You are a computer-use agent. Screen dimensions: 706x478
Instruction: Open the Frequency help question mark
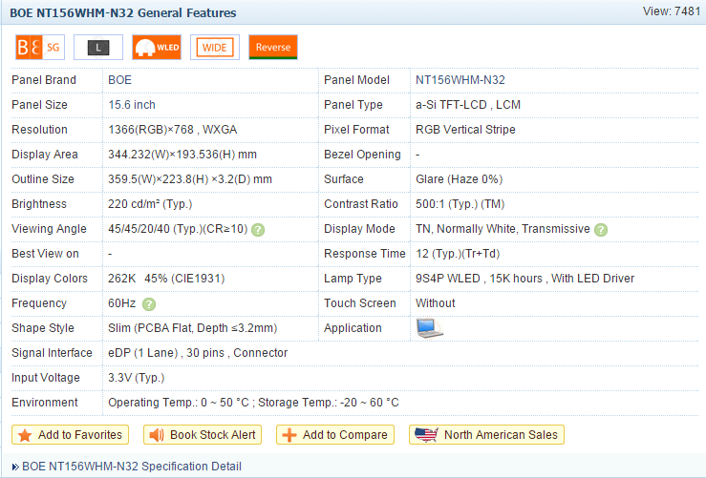pyautogui.click(x=149, y=304)
